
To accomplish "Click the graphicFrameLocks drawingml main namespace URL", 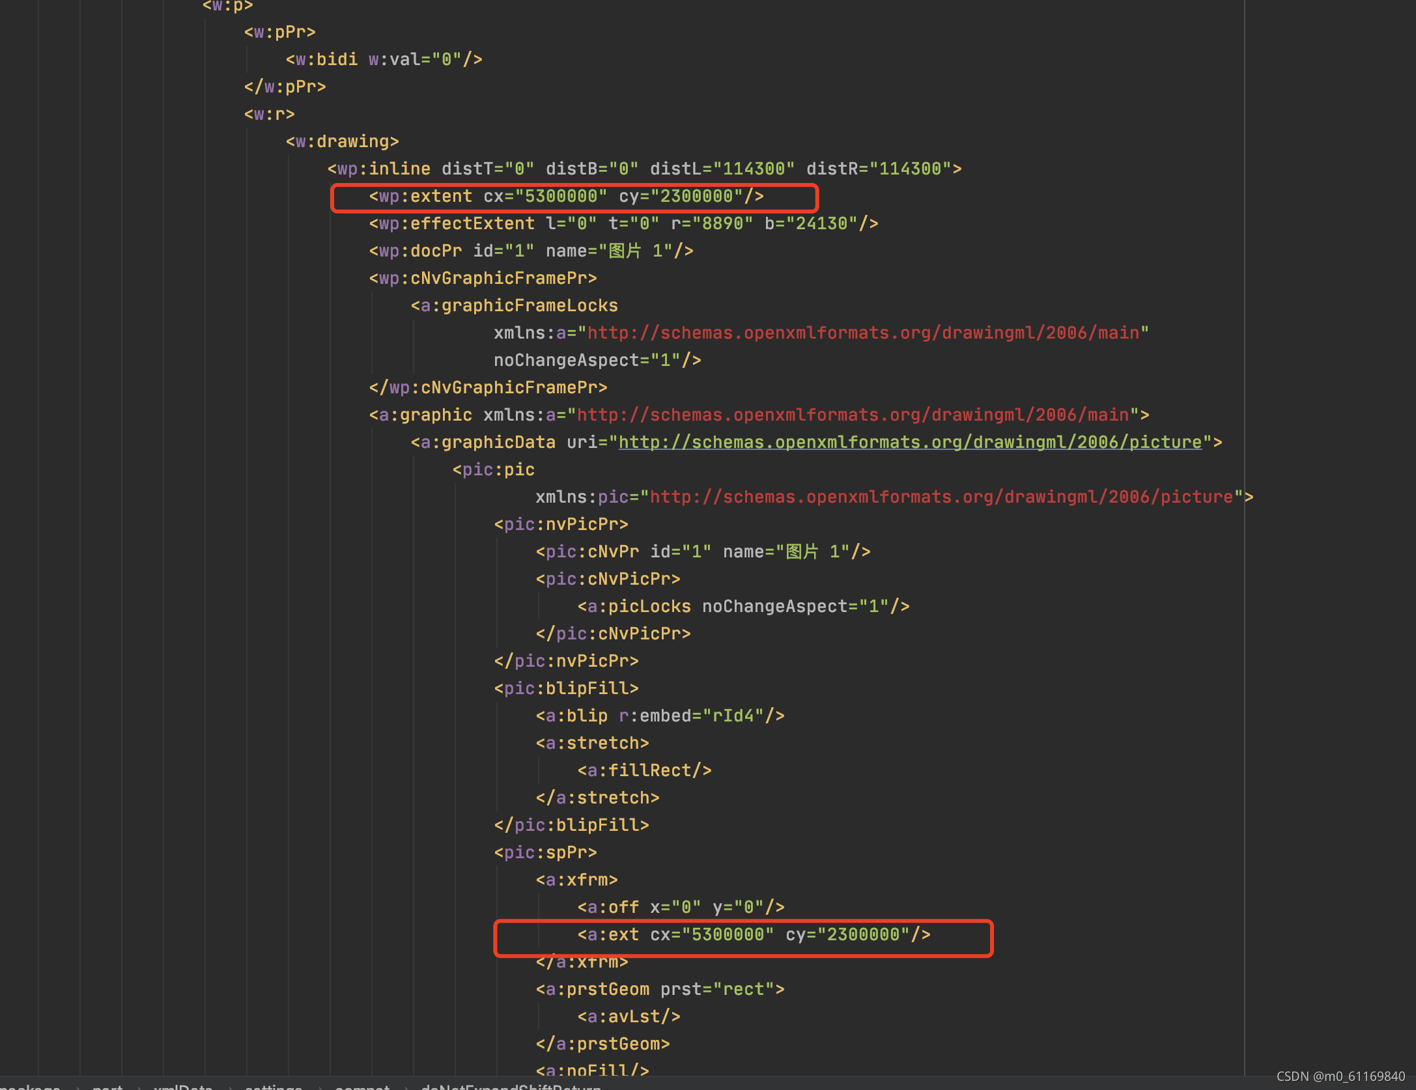I will coord(862,333).
